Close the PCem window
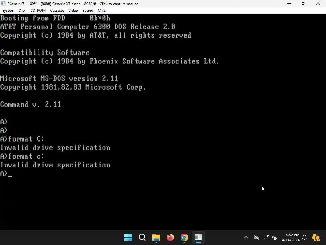This screenshot has width=326, height=245. coord(318,4)
